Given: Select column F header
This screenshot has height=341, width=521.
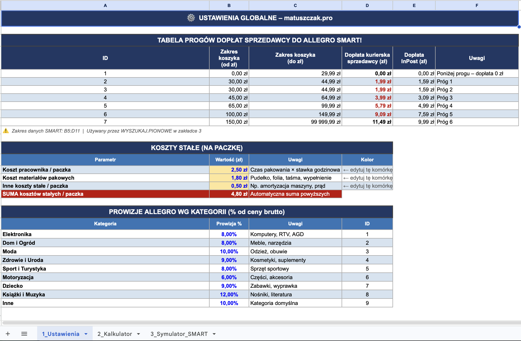Looking at the screenshot, I should point(477,5).
